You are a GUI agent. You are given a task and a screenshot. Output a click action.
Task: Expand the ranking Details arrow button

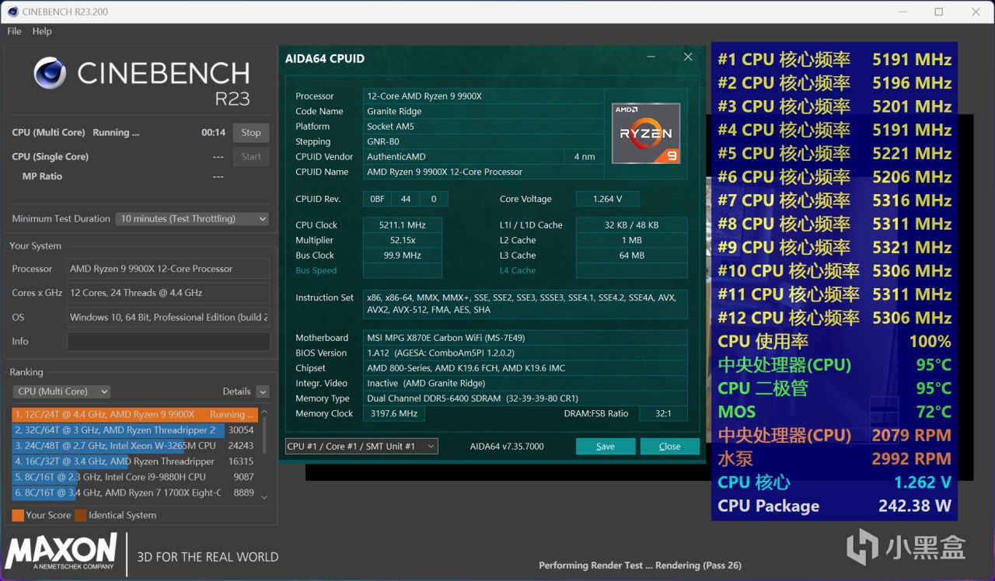[x=263, y=392]
